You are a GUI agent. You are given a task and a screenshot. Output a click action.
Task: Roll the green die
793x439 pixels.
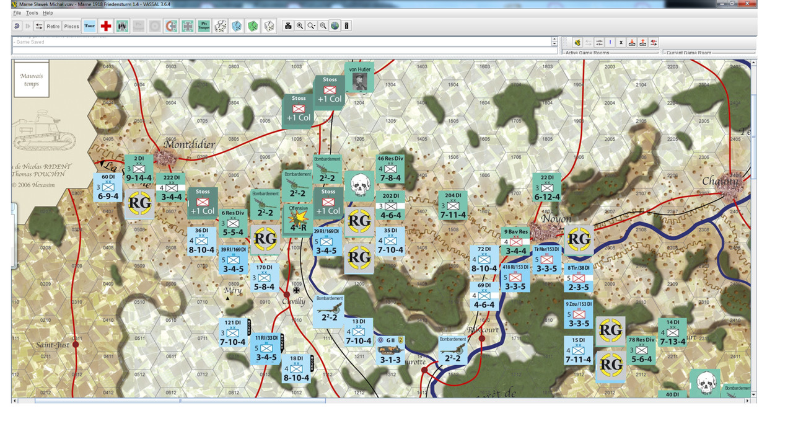253,26
